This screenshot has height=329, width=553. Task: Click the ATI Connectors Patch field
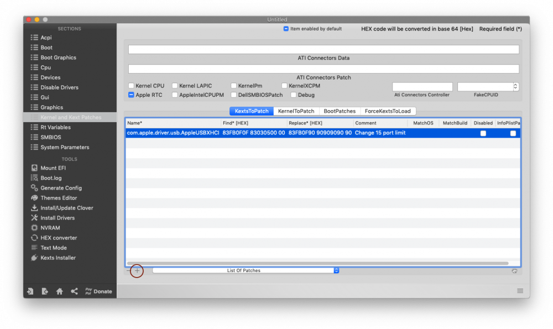(x=324, y=69)
